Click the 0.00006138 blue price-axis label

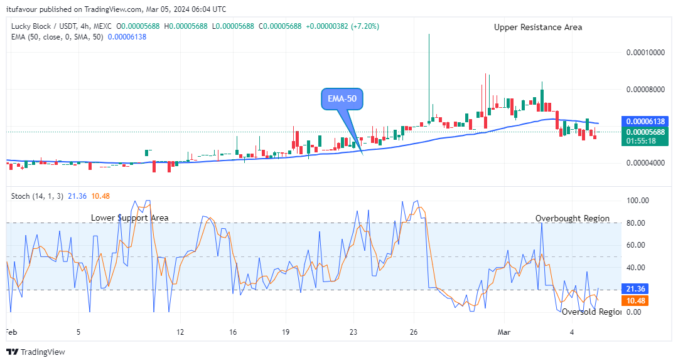click(645, 122)
